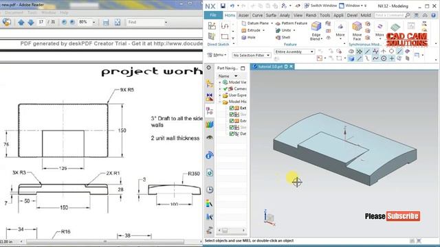Image resolution: width=440 pixels, height=247 pixels.
Task: Expand the Datum Plane dropdown arrow
Action: click(x=272, y=23)
